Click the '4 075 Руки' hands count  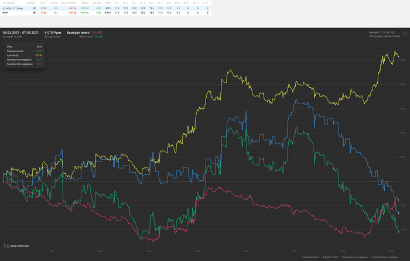[x=53, y=33]
